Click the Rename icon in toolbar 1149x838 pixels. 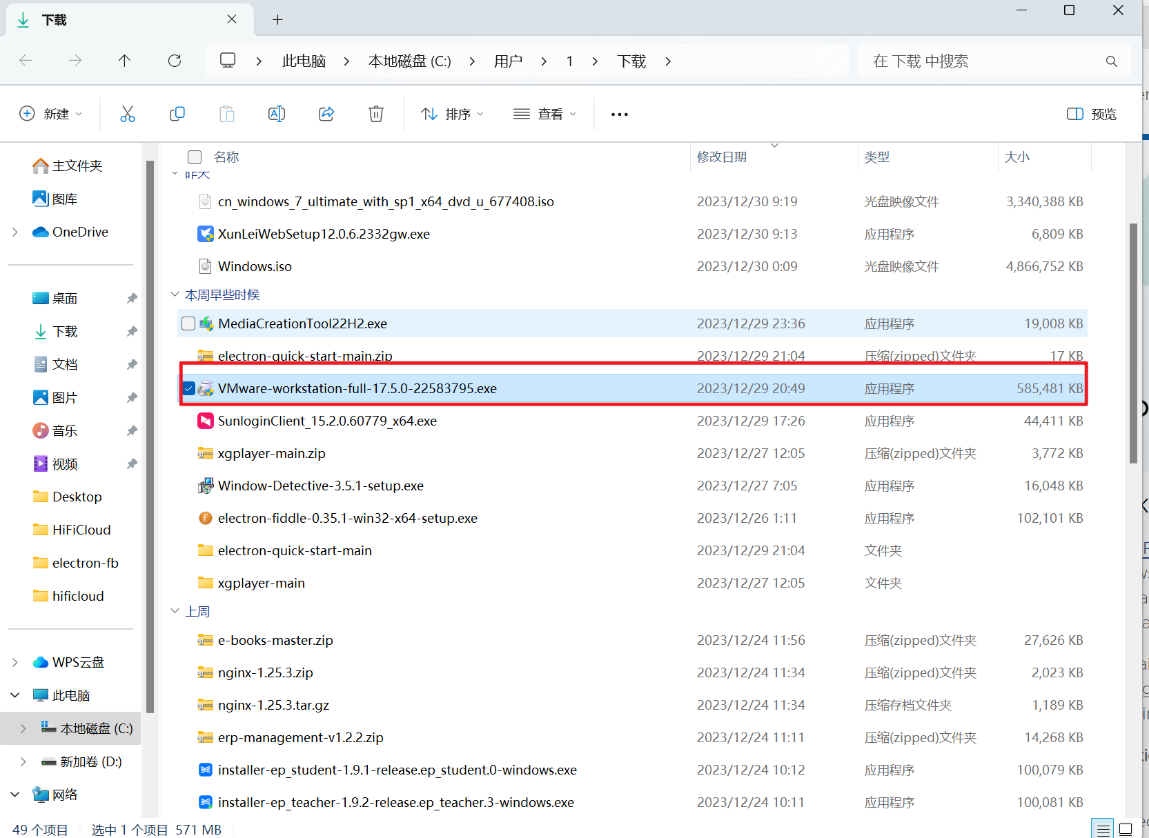coord(277,114)
